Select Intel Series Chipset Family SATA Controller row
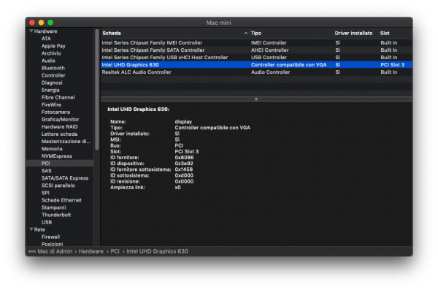The width and height of the screenshot is (438, 290). tap(256, 50)
